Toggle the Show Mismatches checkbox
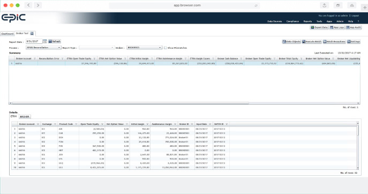This screenshot has height=194, width=368. coord(165,48)
